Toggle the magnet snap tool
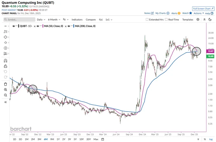Image resolution: width=216 pixels, height=142 pixels. click(5, 61)
